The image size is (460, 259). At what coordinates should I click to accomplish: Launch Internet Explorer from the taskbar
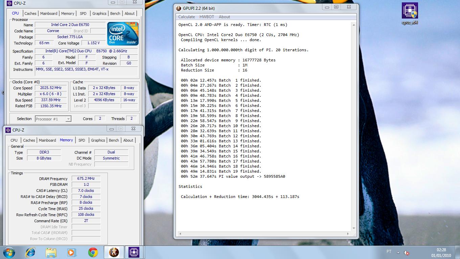[x=30, y=252]
